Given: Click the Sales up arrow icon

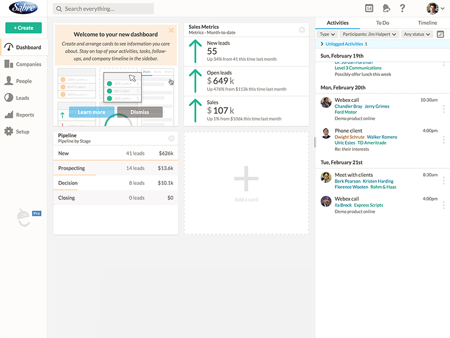Looking at the screenshot, I should click(x=195, y=110).
